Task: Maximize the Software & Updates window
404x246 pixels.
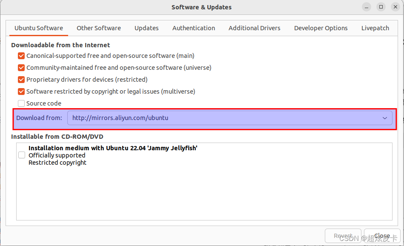Action: [381, 7]
